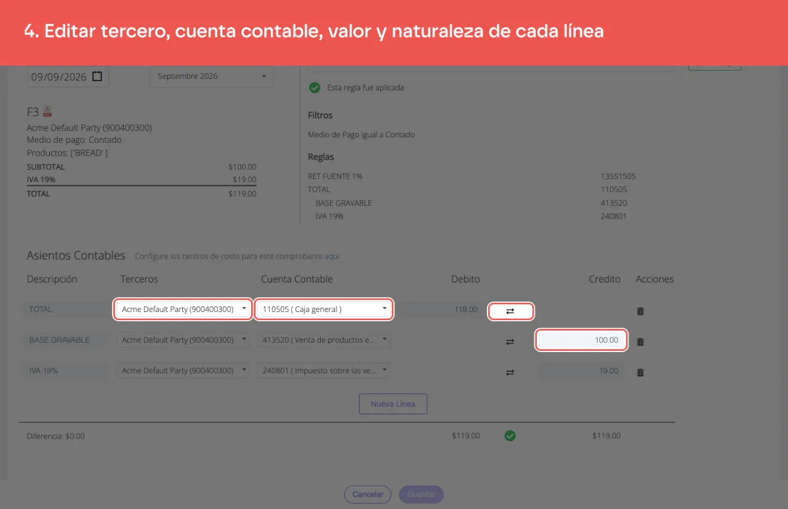Open Terceros dropdown on the TOTAL line
The image size is (788, 509).
pyautogui.click(x=183, y=309)
